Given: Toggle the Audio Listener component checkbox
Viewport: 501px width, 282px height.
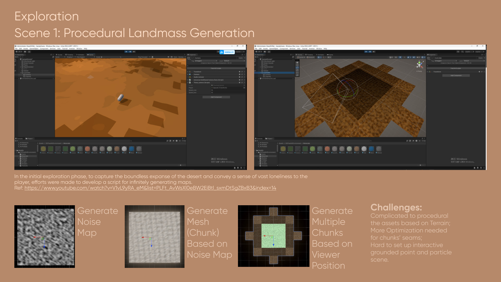Looking at the screenshot, I should coord(192,77).
